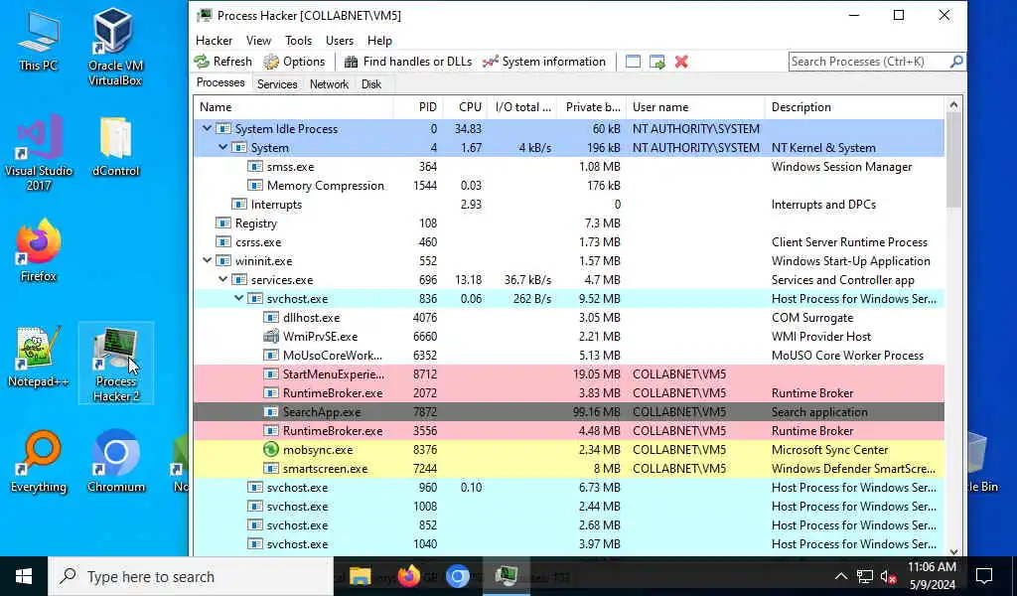Open This PC desktop icon
The height and width of the screenshot is (596, 1017).
39,40
